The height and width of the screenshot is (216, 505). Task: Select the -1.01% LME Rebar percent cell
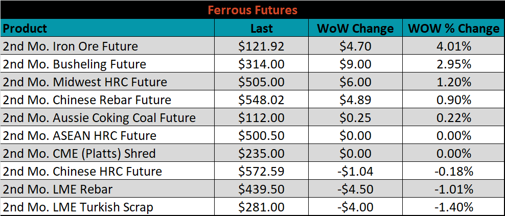pyautogui.click(x=453, y=189)
